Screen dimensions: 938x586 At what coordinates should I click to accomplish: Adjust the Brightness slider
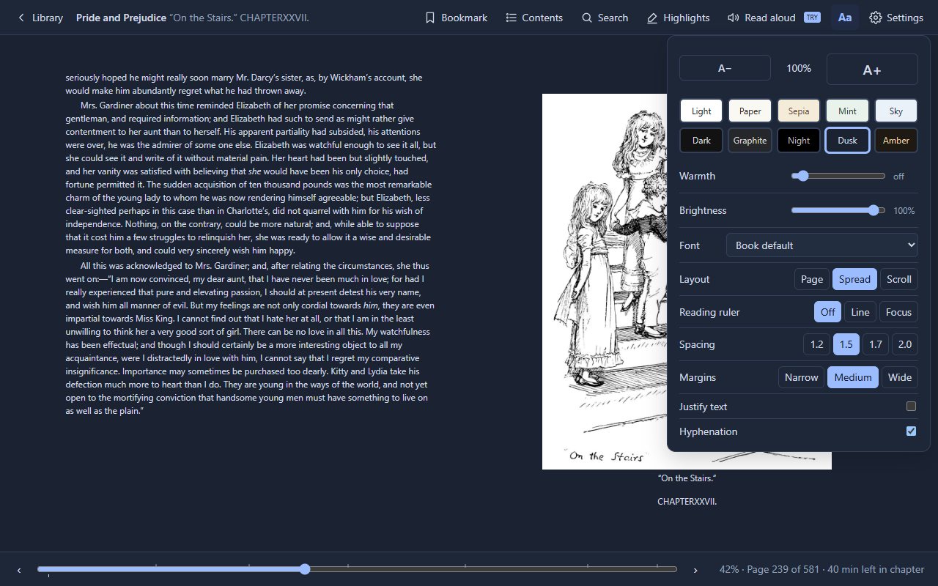pos(838,210)
